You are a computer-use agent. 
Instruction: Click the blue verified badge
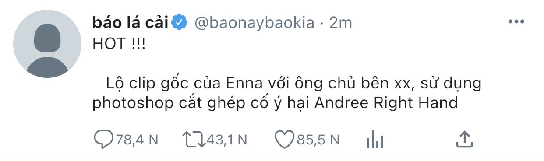coord(180,22)
